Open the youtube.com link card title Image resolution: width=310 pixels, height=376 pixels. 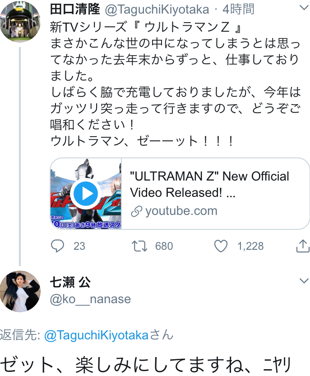click(x=210, y=184)
